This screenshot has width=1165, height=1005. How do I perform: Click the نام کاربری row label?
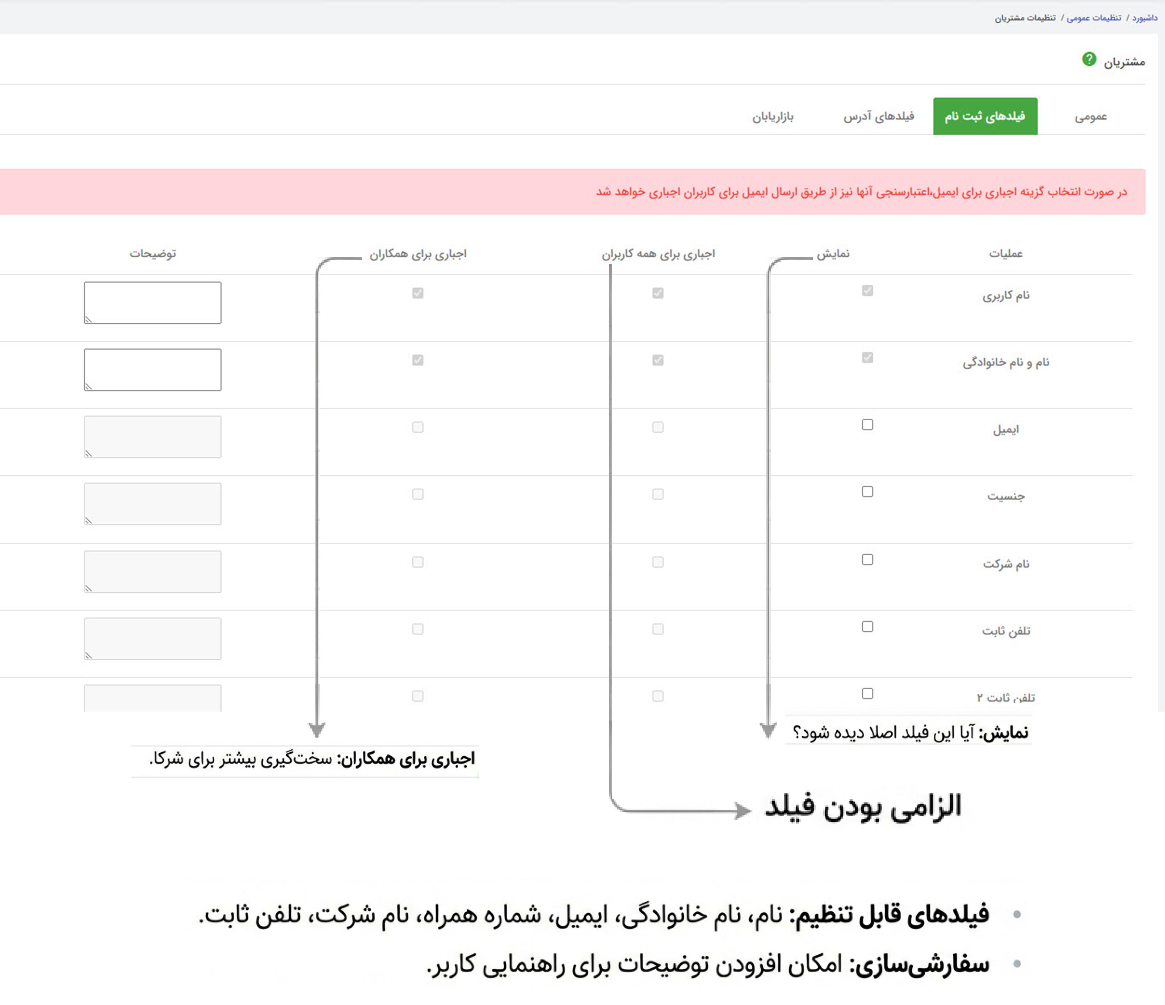1006,295
